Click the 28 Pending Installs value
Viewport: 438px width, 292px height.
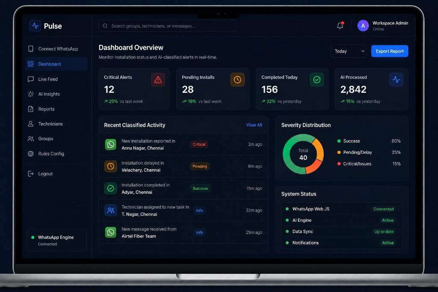(x=188, y=89)
